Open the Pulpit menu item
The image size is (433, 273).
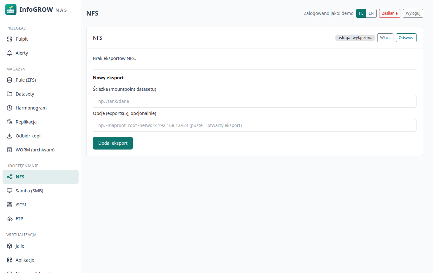point(41,39)
